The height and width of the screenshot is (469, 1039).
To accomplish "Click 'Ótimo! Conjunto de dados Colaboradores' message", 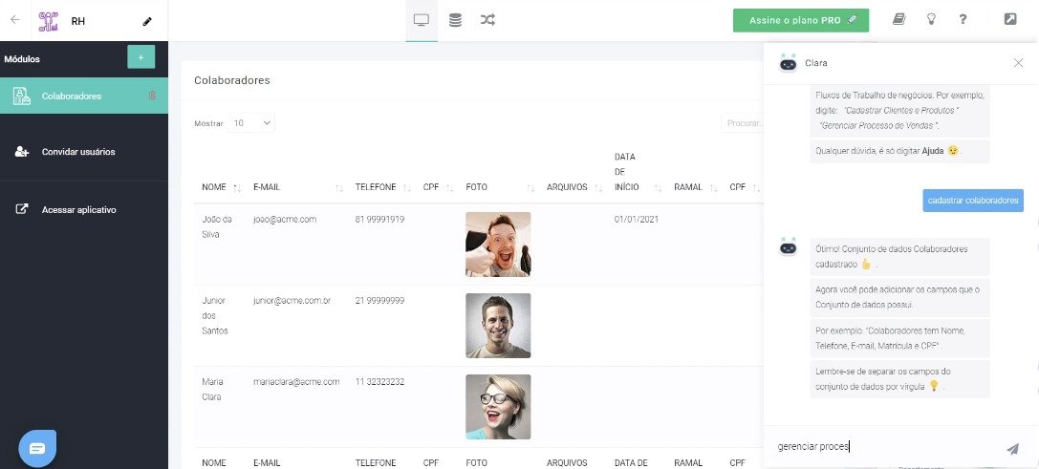I will tap(899, 257).
